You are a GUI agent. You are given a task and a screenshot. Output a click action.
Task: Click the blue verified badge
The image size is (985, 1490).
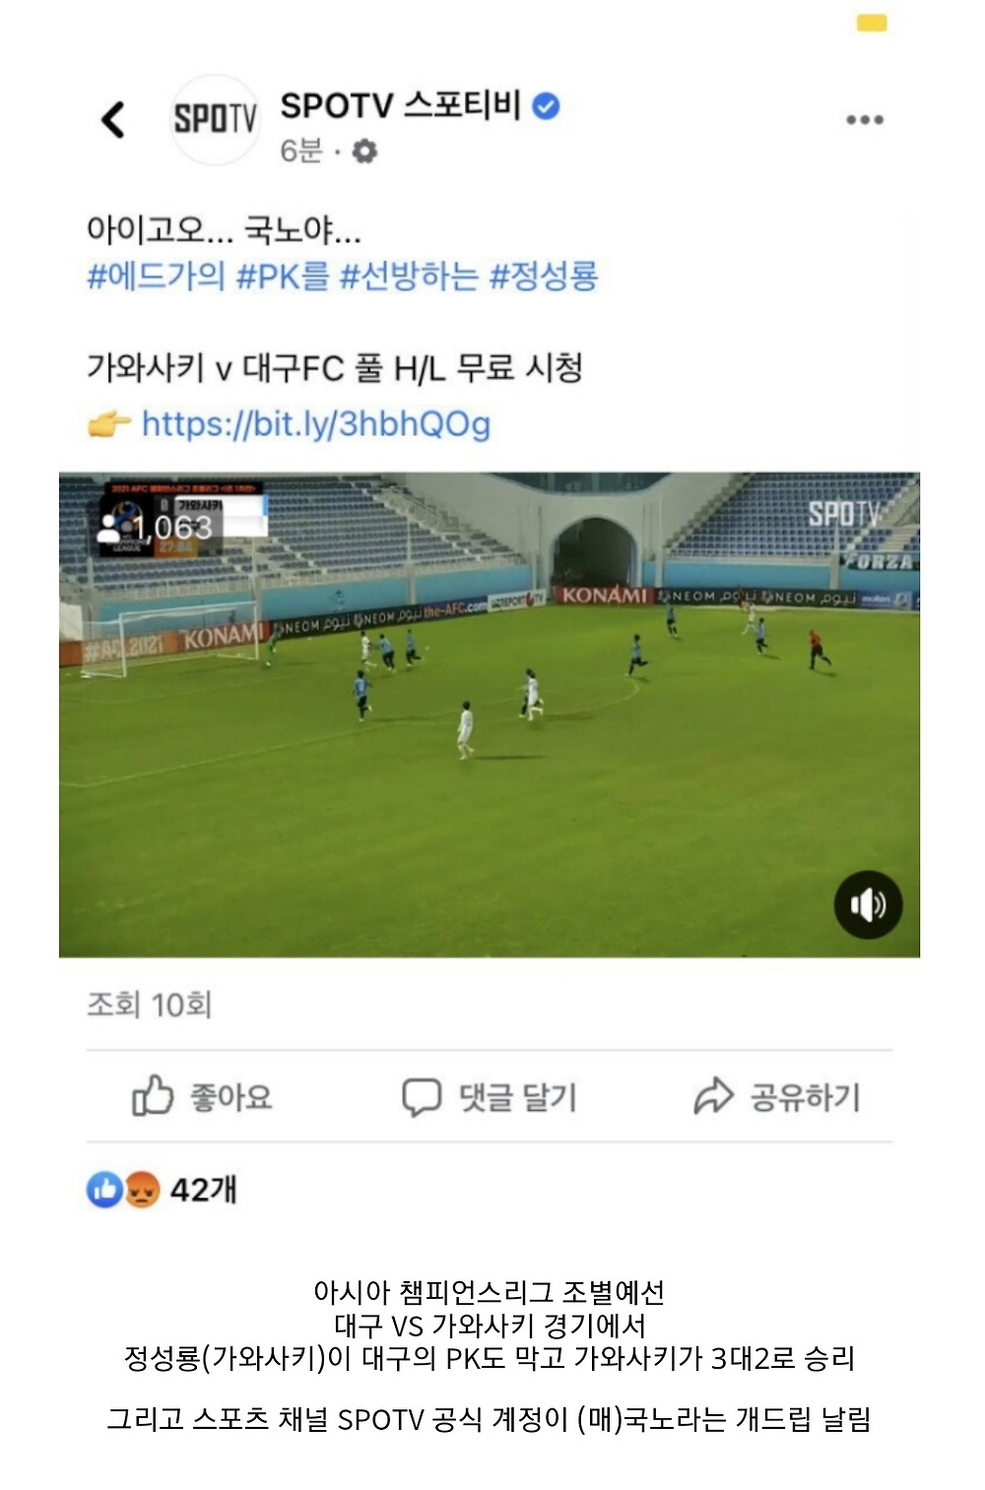(546, 105)
